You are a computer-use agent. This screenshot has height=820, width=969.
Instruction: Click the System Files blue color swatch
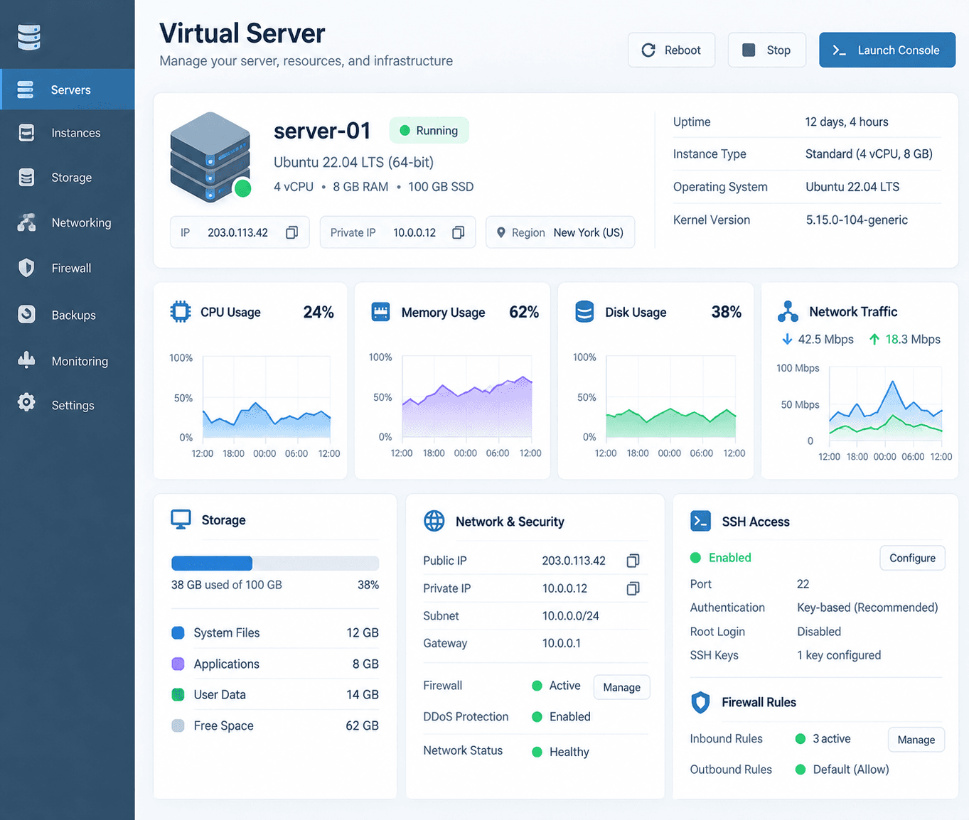178,632
